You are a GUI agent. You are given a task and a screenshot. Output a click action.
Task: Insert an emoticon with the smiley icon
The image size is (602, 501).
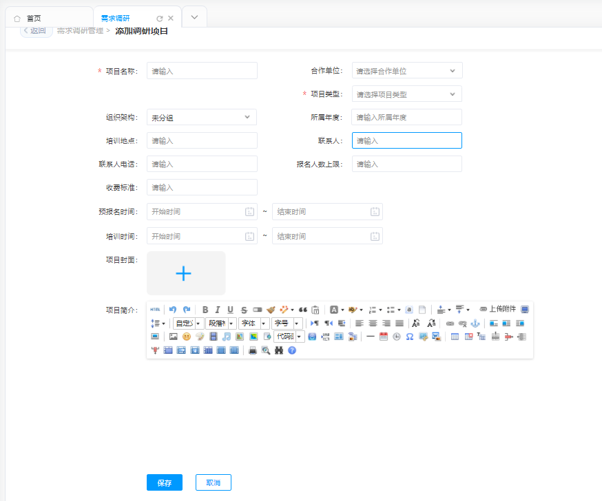(187, 337)
